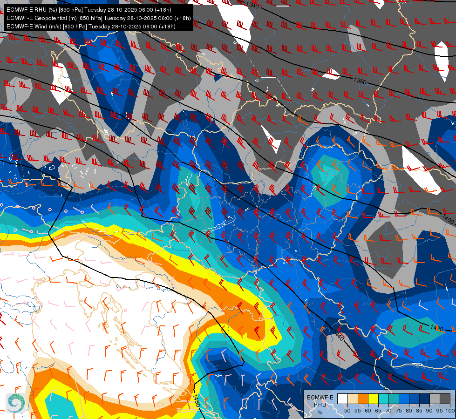456x419 pixels.
Task: Click the 1460 geopotential contour label
Action: coord(196,401)
